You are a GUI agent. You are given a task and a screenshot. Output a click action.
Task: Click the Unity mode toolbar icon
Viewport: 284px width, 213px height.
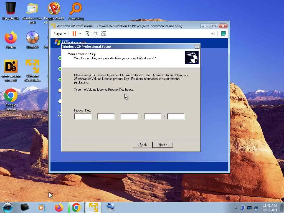[104, 34]
